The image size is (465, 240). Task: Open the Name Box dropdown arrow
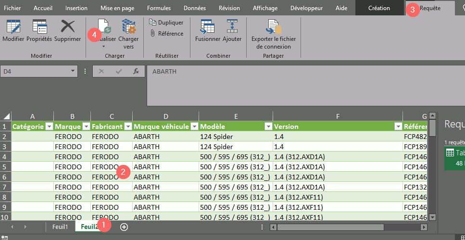click(73, 71)
